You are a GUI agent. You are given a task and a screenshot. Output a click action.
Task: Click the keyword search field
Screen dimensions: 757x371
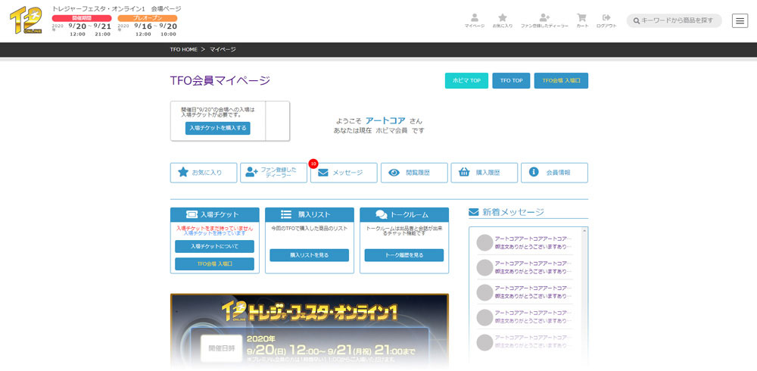[678, 20]
